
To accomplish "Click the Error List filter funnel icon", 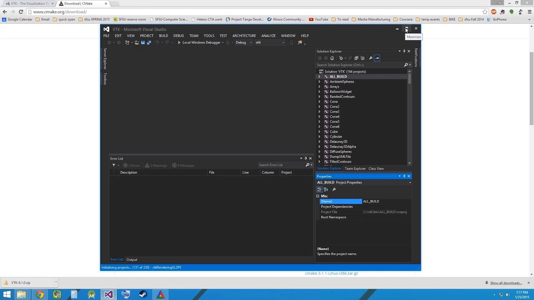I will pos(113,165).
